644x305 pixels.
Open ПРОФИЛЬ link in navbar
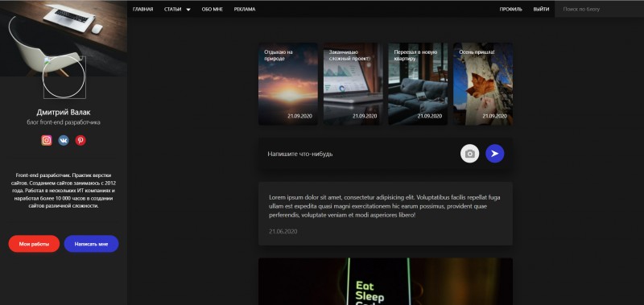511,10
